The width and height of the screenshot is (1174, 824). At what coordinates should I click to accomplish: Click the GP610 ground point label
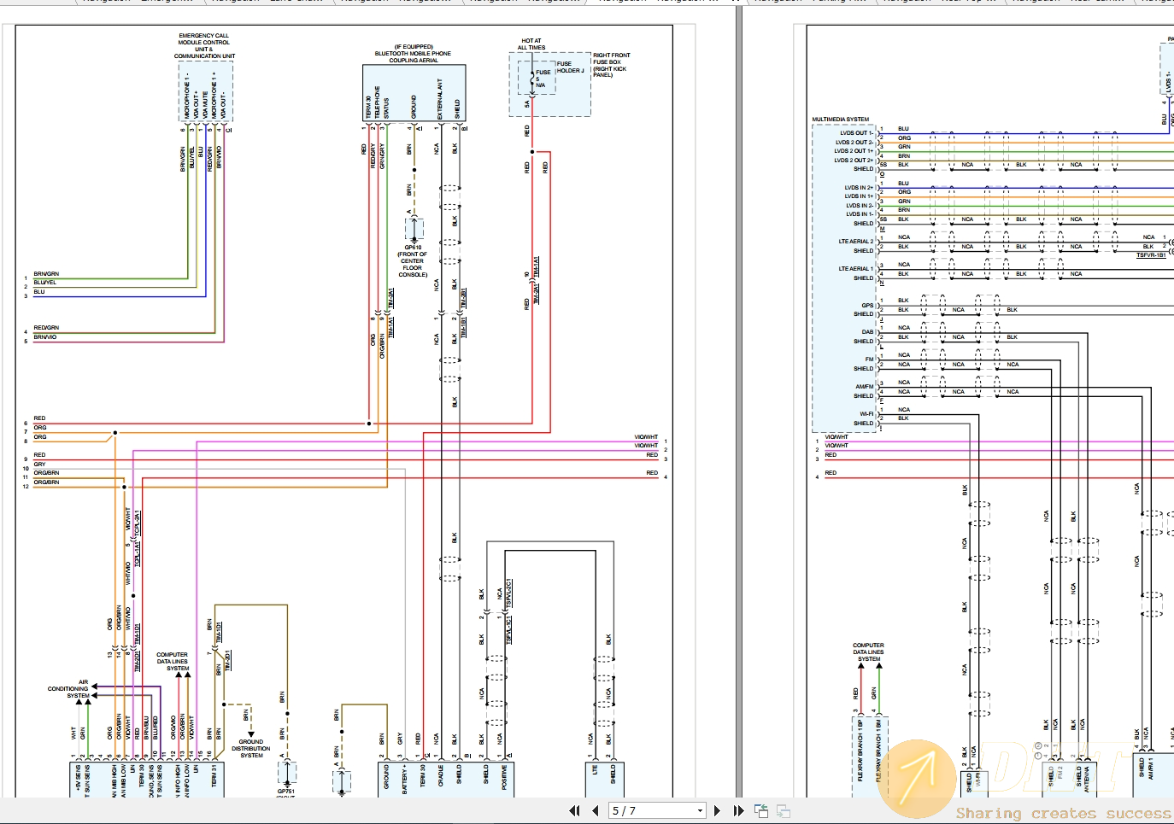(413, 248)
